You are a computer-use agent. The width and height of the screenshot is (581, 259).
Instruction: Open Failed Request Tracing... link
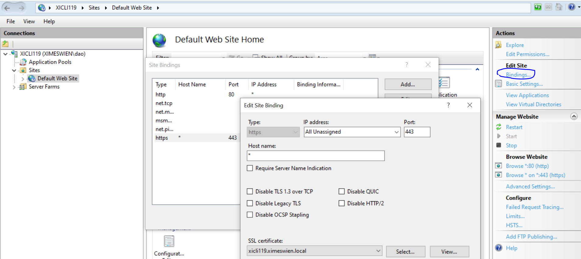point(535,207)
